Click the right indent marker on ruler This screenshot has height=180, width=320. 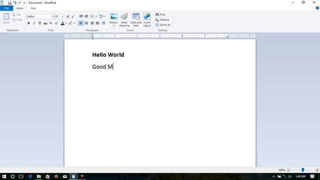tap(227, 36)
